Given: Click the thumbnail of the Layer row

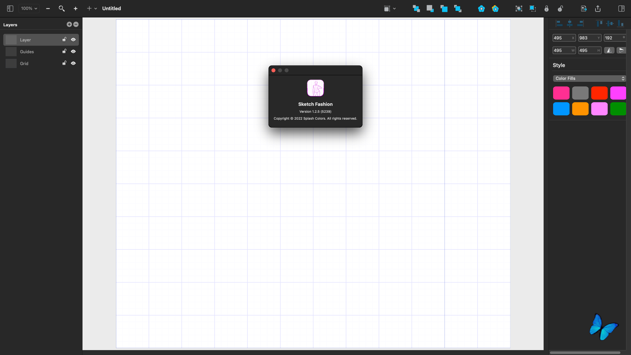Looking at the screenshot, I should [x=11, y=40].
